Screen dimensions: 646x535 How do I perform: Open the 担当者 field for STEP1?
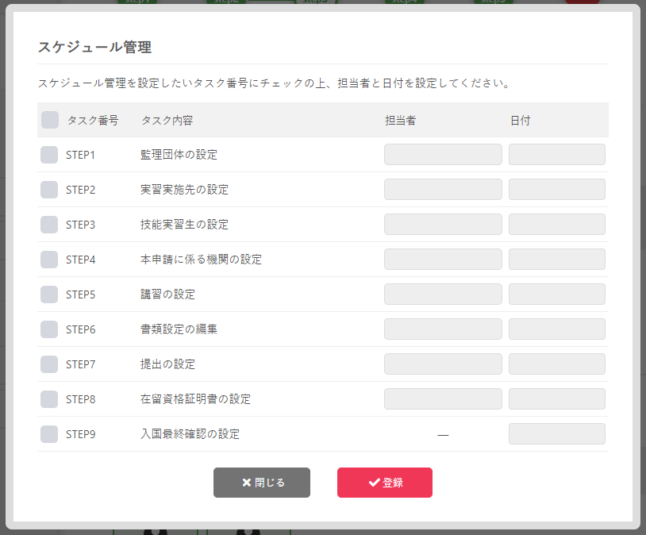[443, 155]
